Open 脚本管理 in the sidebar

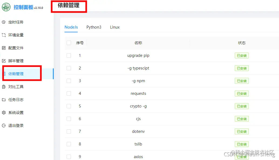(16, 61)
